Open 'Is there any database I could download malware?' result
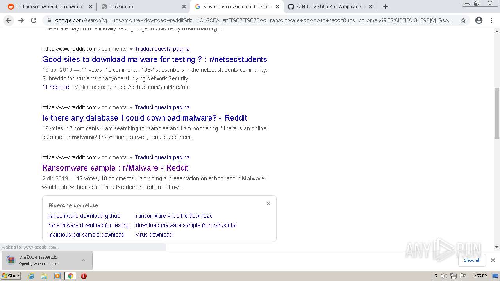Viewport: 500px width, 281px height. 145,118
